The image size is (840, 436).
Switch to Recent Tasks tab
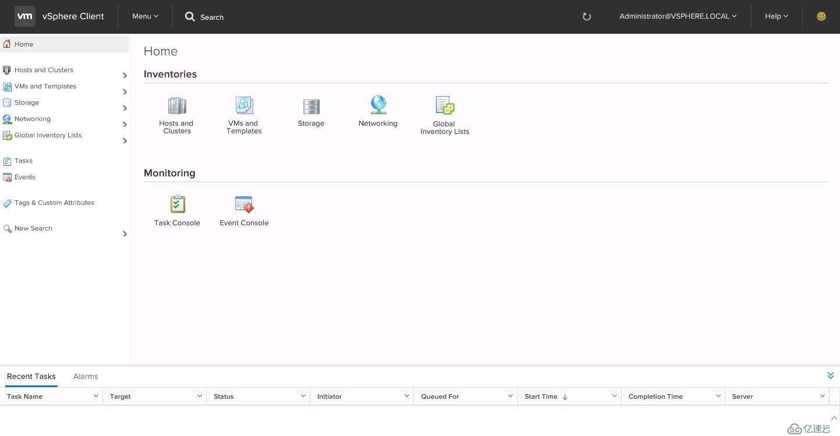31,376
